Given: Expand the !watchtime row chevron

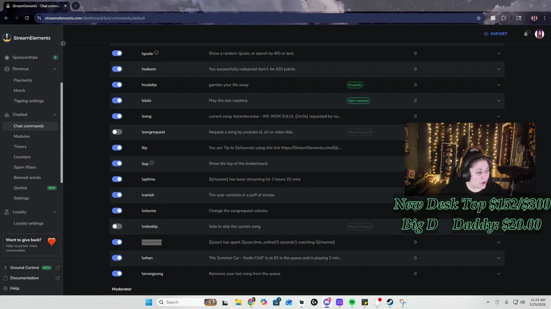Looking at the screenshot, I should tap(498, 242).
